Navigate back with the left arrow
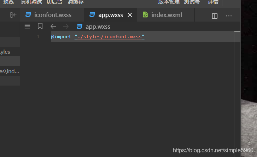Screen dimensions: 257x157 (x=53, y=27)
